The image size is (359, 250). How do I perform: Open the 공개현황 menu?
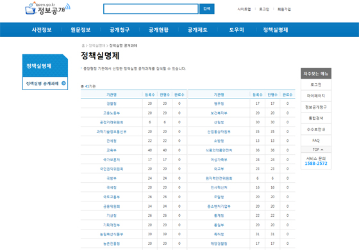(158, 29)
